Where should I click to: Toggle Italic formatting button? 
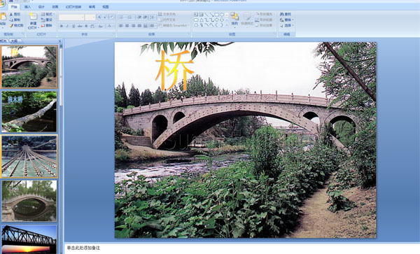[x=67, y=26]
